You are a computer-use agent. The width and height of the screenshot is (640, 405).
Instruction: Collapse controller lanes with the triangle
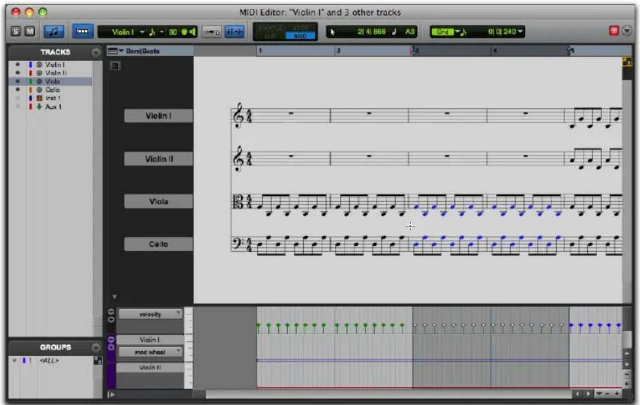tap(113, 297)
